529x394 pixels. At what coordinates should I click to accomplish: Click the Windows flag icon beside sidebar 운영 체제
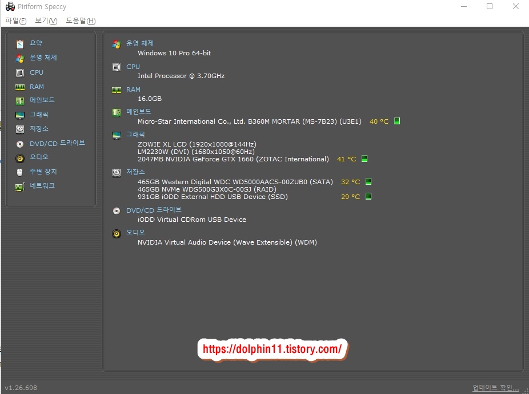click(x=20, y=59)
